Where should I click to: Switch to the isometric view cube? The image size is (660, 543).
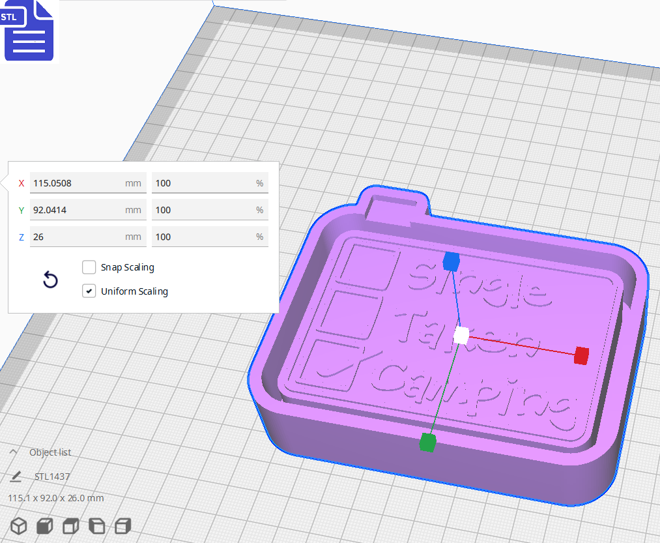click(x=18, y=526)
